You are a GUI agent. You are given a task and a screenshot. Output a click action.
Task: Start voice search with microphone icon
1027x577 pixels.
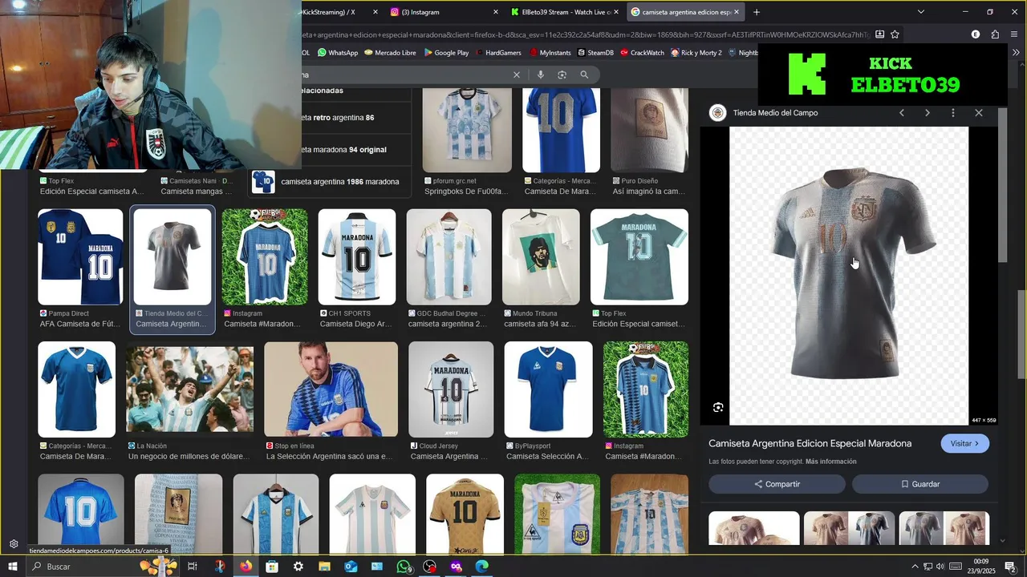541,75
